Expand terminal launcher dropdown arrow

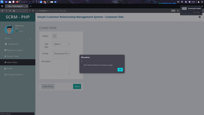23,2
